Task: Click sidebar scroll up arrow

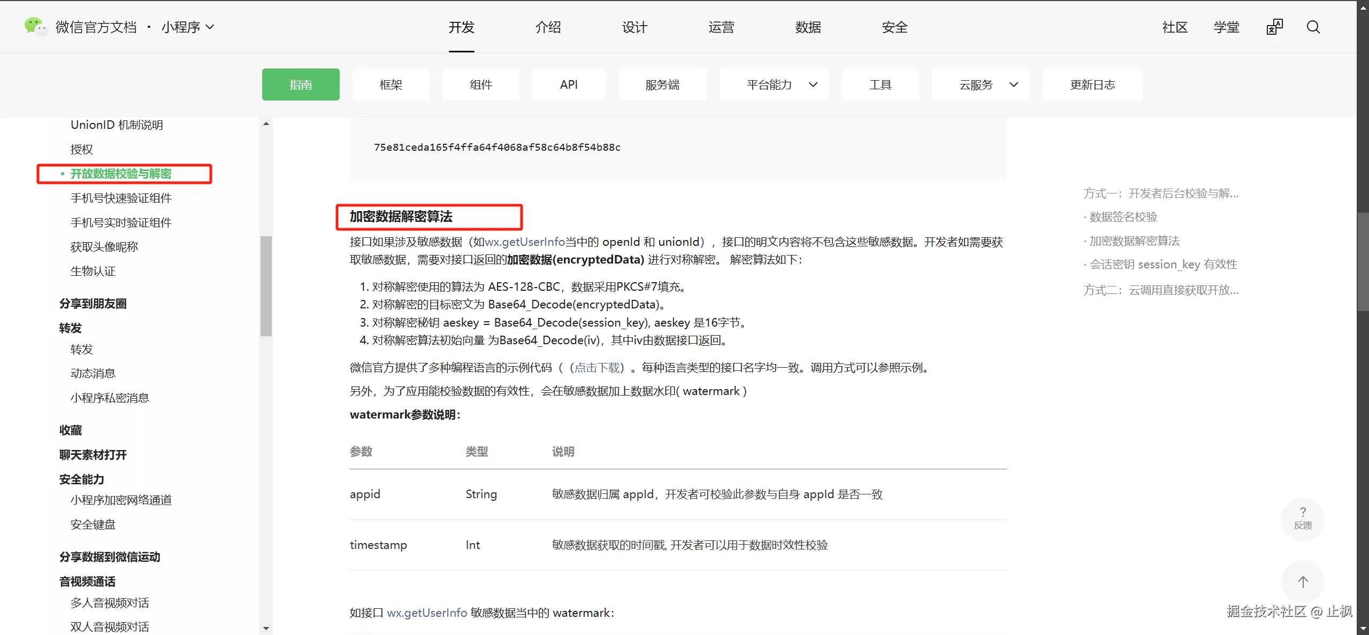Action: pos(266,124)
